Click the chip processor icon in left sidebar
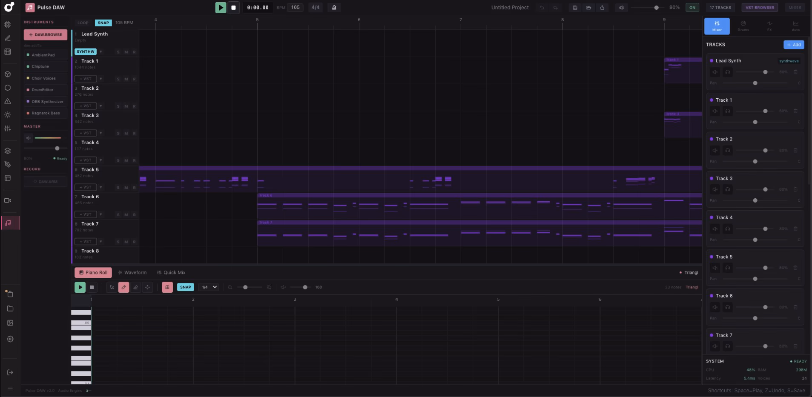 (x=8, y=25)
